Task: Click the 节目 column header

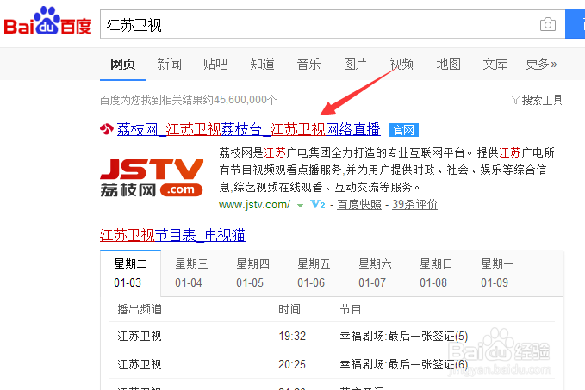Action: (350, 309)
